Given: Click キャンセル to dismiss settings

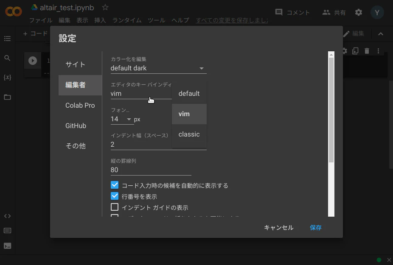Looking at the screenshot, I should tap(279, 228).
